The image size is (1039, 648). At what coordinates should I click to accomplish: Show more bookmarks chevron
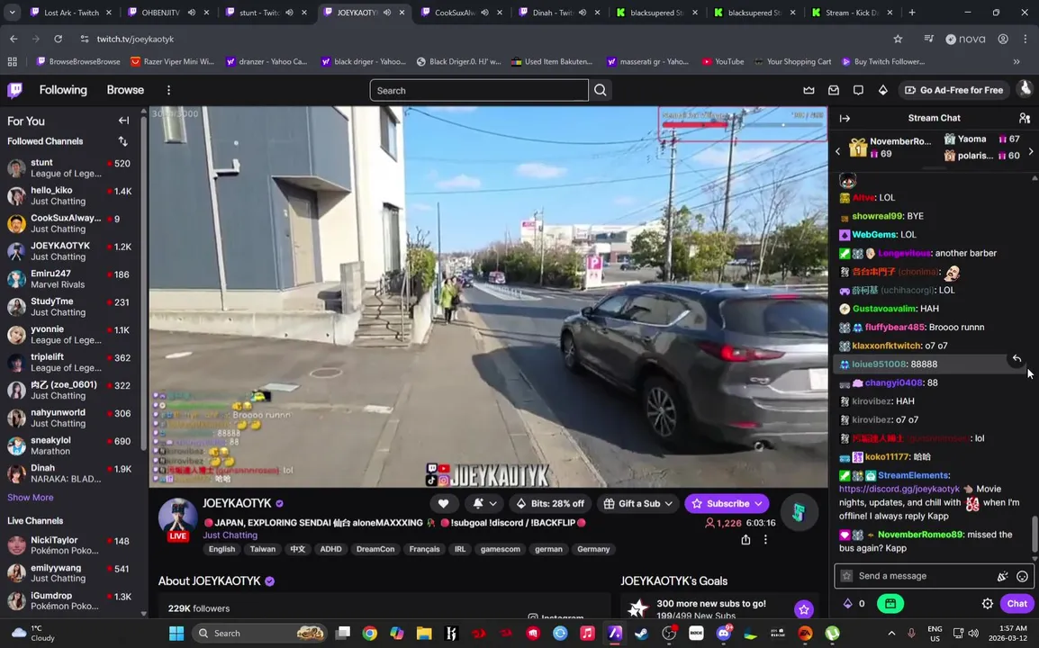(1016, 61)
